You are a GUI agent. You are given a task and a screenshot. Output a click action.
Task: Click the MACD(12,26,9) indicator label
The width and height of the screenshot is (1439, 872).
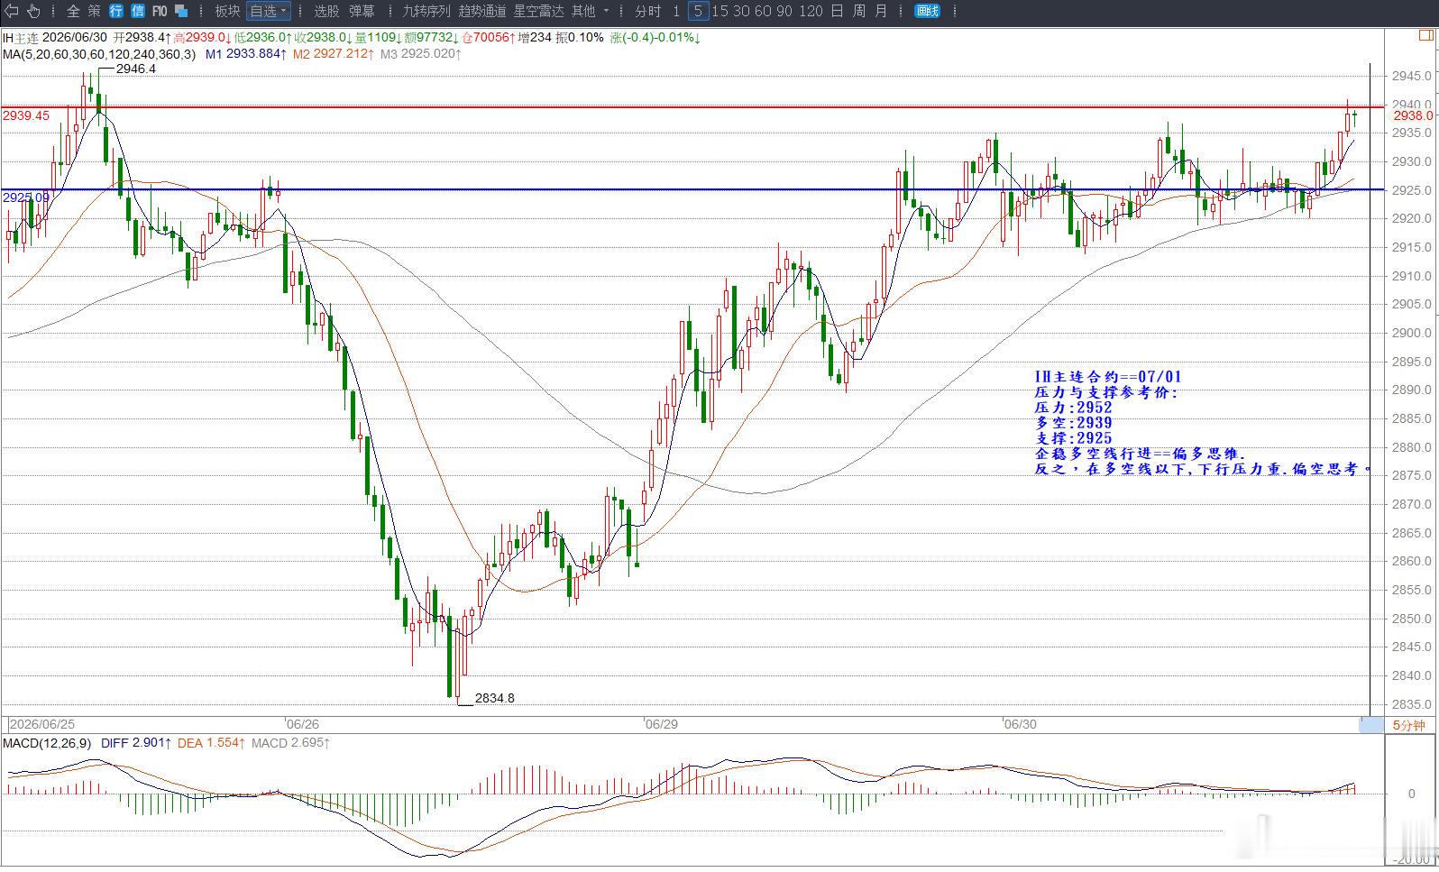(47, 743)
